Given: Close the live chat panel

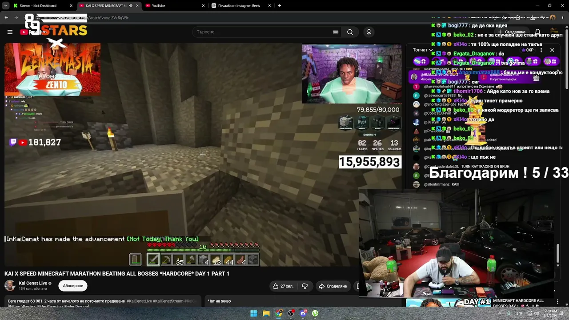Looking at the screenshot, I should pos(552,50).
